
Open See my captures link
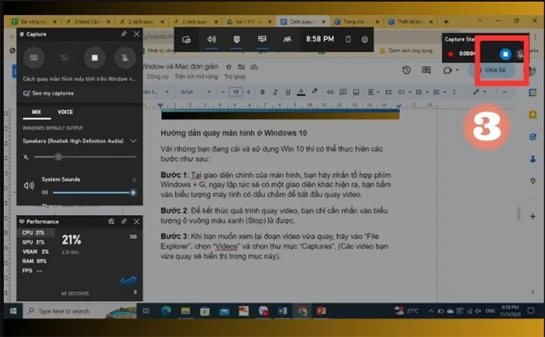pos(48,93)
